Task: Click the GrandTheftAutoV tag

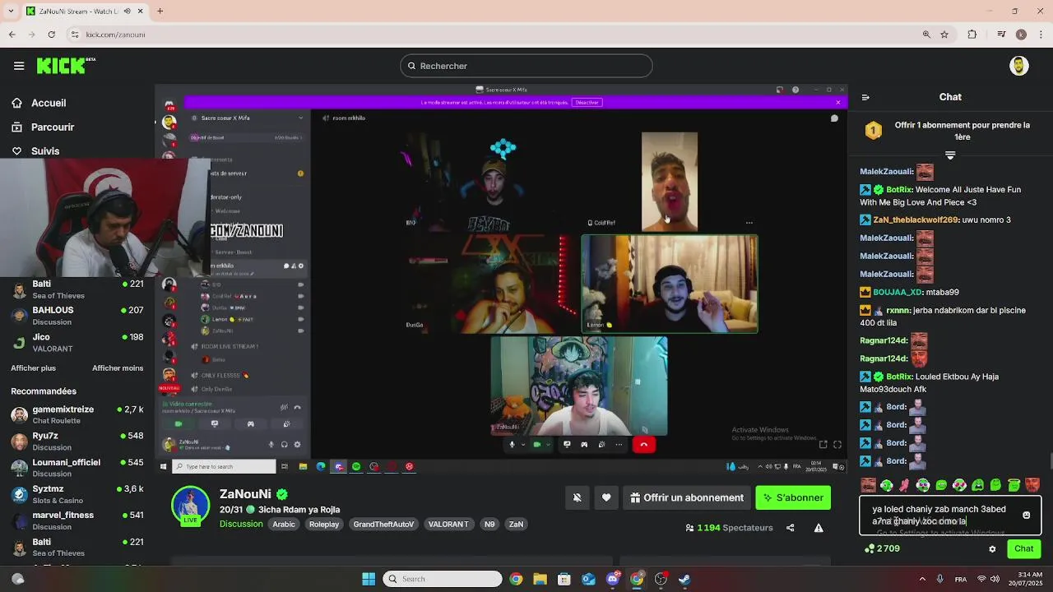Action: click(383, 524)
